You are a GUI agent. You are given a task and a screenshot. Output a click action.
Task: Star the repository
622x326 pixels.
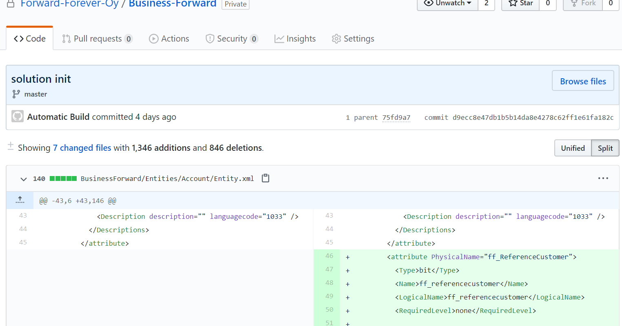pyautogui.click(x=520, y=3)
